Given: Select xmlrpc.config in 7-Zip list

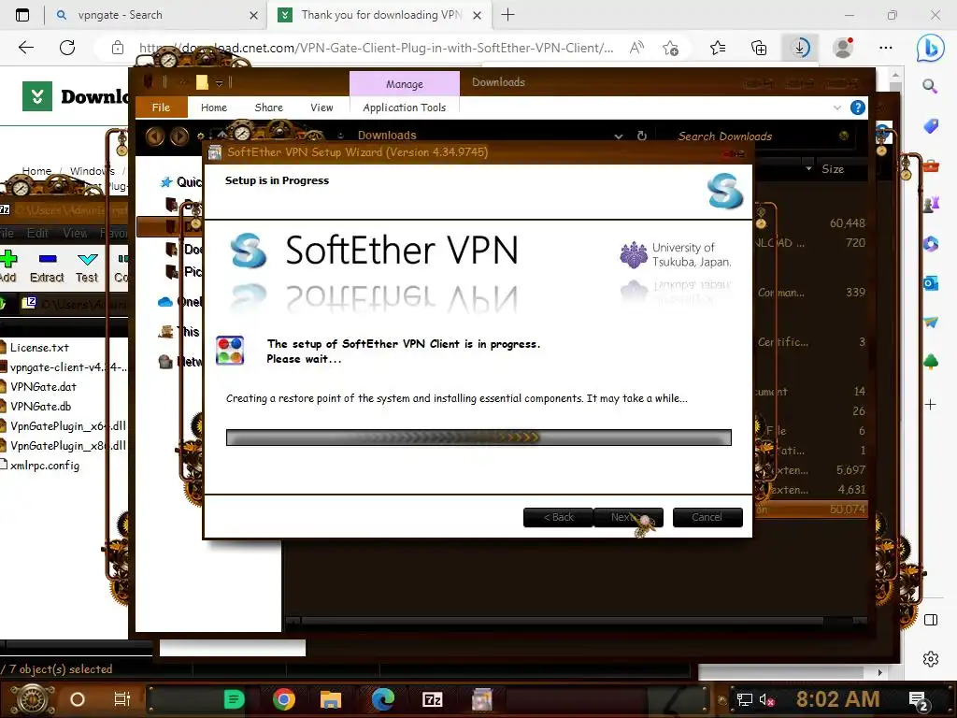Looking at the screenshot, I should tap(45, 466).
